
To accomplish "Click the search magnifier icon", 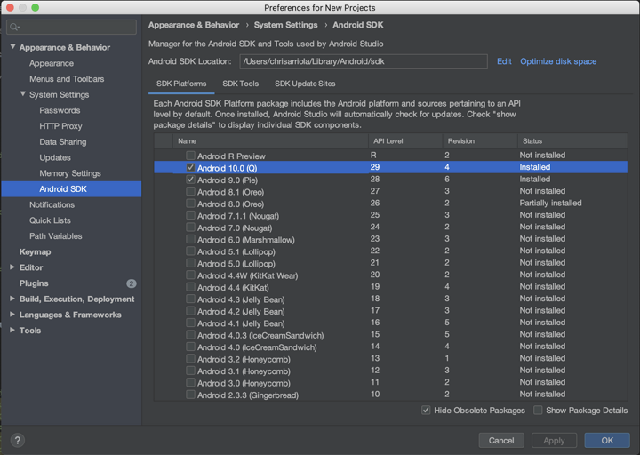I will tap(16, 28).
